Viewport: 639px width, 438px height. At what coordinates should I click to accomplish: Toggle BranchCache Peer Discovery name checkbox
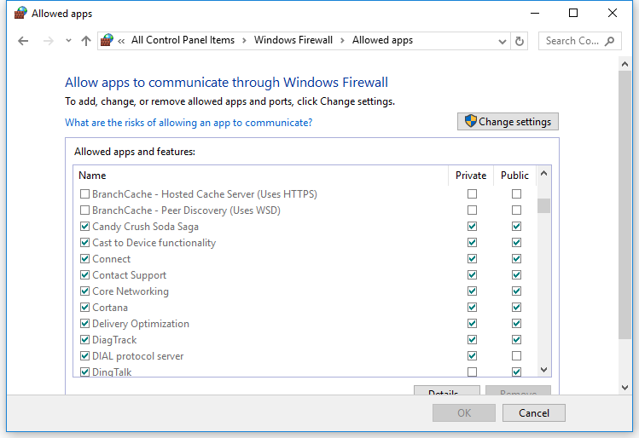click(84, 210)
